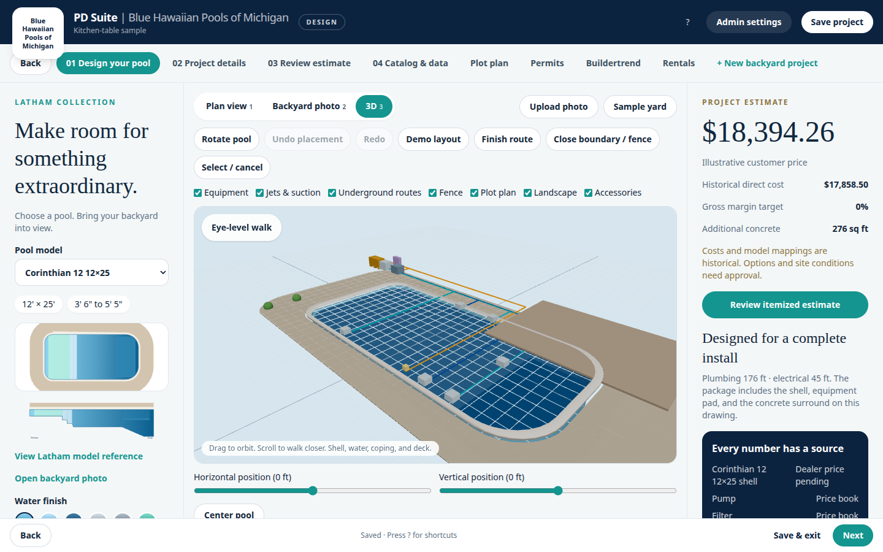This screenshot has width=883, height=552.
Task: Open the Rentals section
Action: [x=679, y=63]
